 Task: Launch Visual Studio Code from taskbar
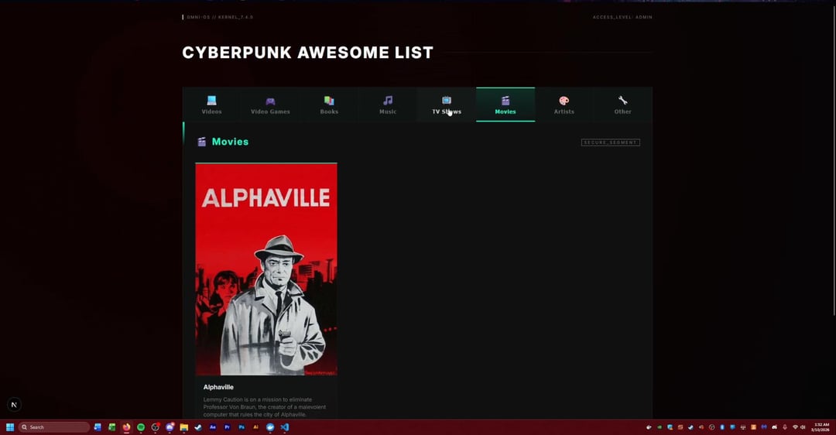pyautogui.click(x=285, y=427)
